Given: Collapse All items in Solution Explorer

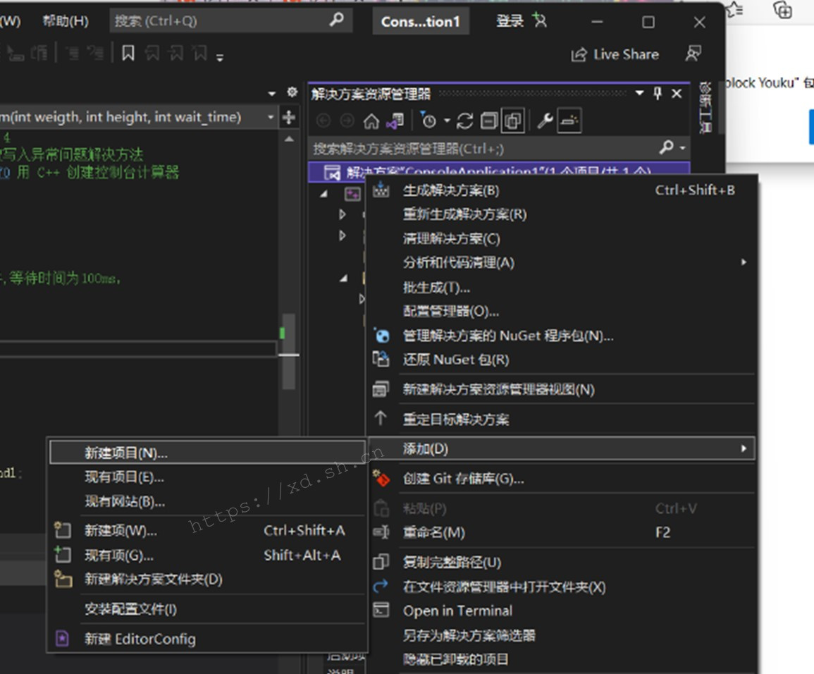Looking at the screenshot, I should pyautogui.click(x=488, y=121).
